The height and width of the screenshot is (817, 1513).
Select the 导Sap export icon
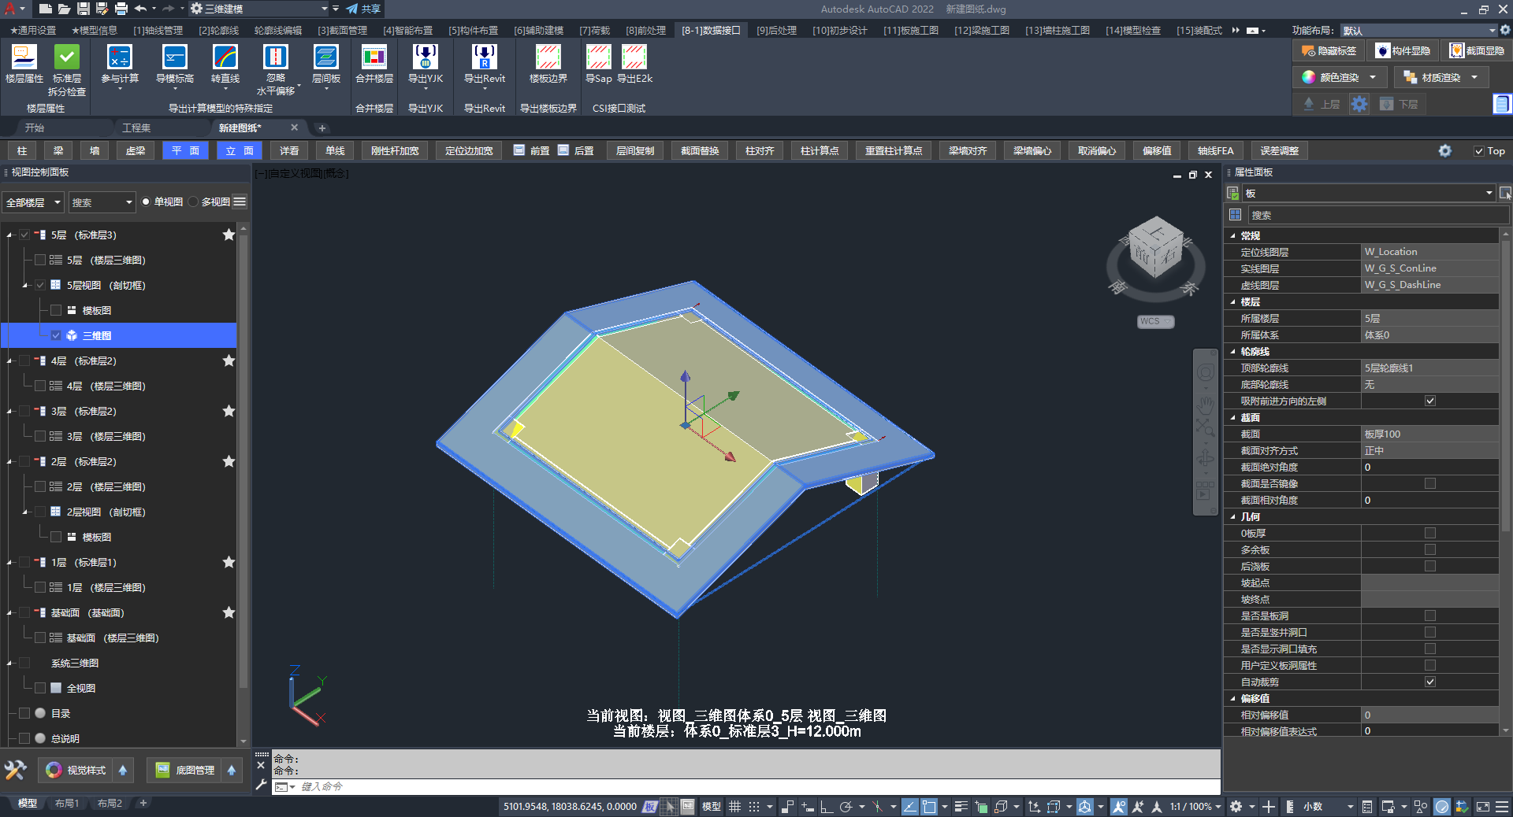coord(598,58)
